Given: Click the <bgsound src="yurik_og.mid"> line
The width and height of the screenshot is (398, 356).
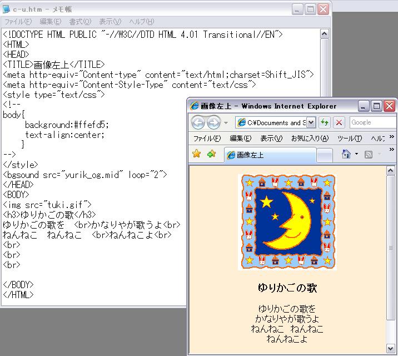Looking at the screenshot, I should point(85,175).
